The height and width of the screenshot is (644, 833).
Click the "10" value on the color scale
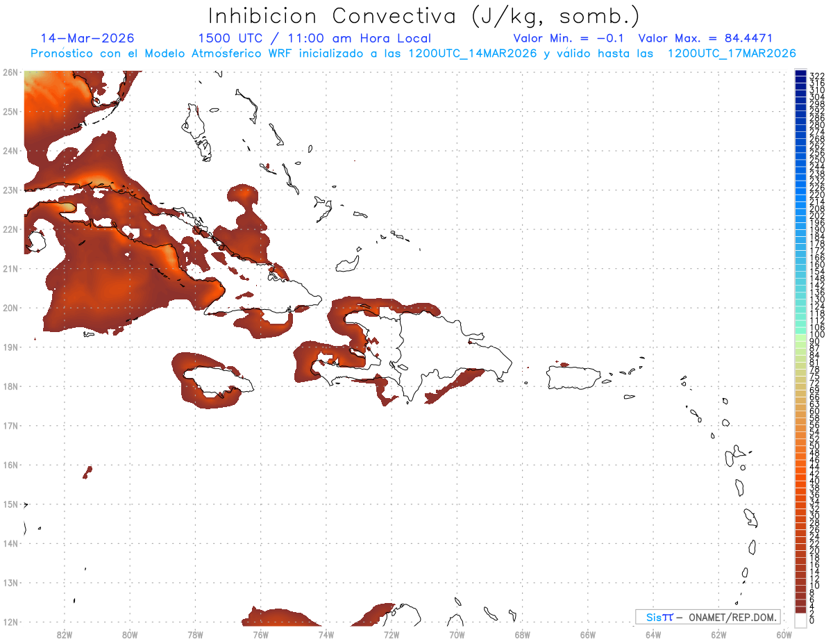coord(814,585)
